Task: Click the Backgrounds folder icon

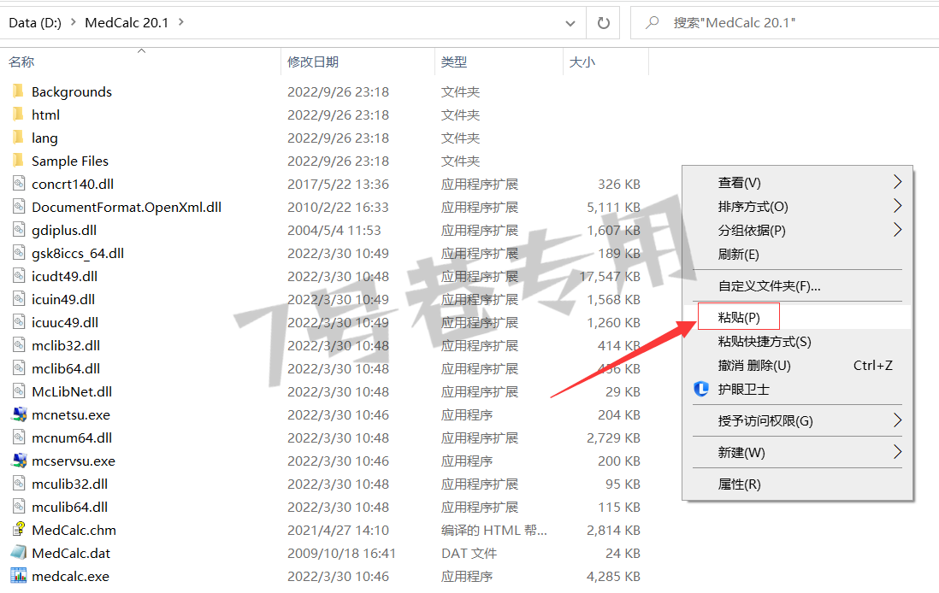Action: coord(19,91)
